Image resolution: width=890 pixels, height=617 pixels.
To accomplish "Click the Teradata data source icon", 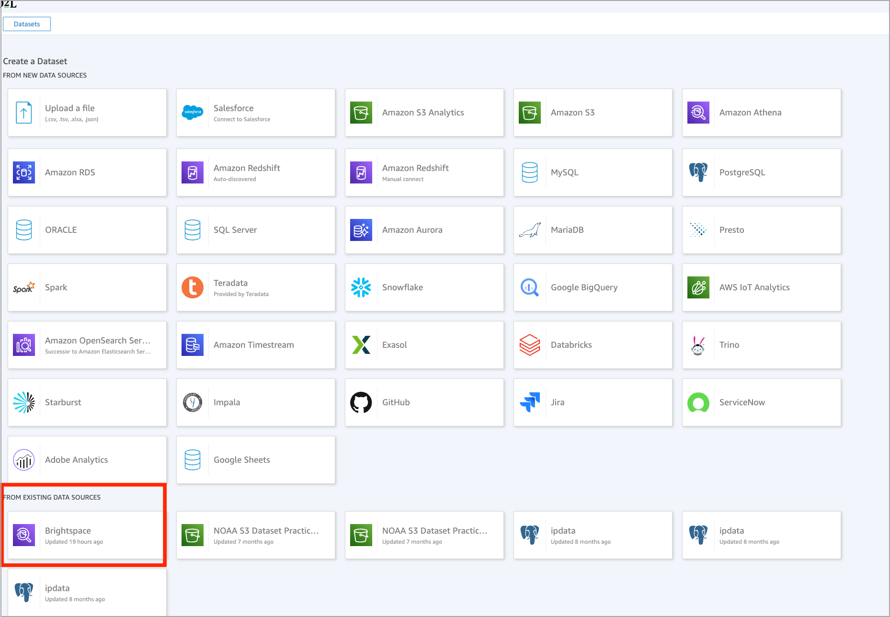I will tap(193, 287).
